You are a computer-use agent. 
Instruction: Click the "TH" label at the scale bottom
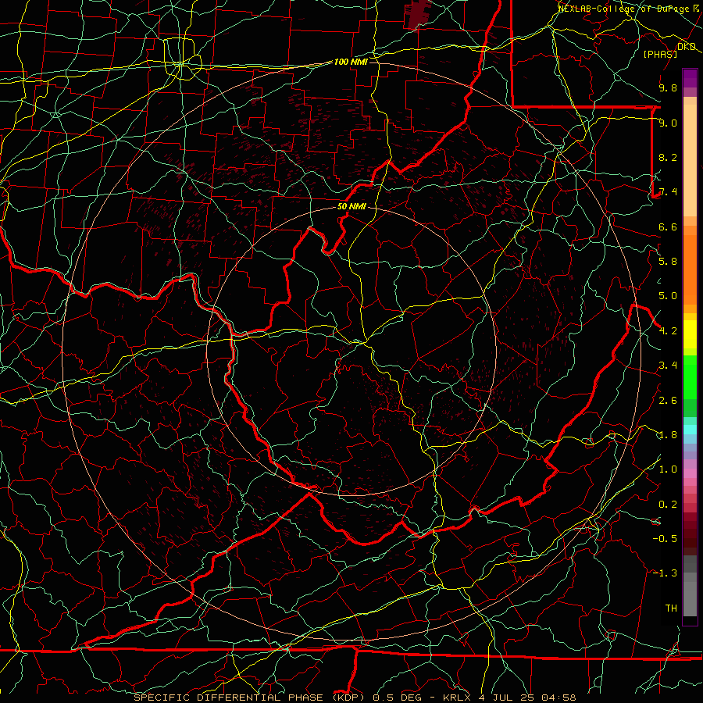[671, 608]
